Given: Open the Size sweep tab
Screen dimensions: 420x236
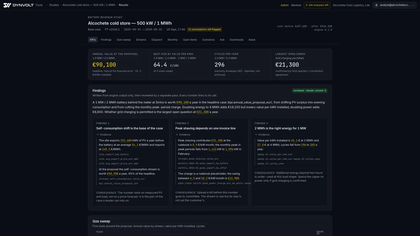Looking at the screenshot, I should 124,40.
